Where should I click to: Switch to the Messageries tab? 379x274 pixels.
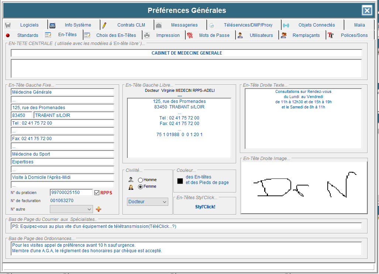[x=184, y=25]
